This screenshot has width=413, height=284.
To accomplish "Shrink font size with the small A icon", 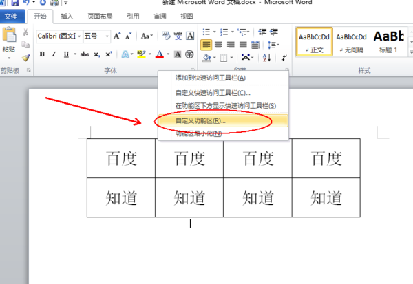I will click(128, 36).
